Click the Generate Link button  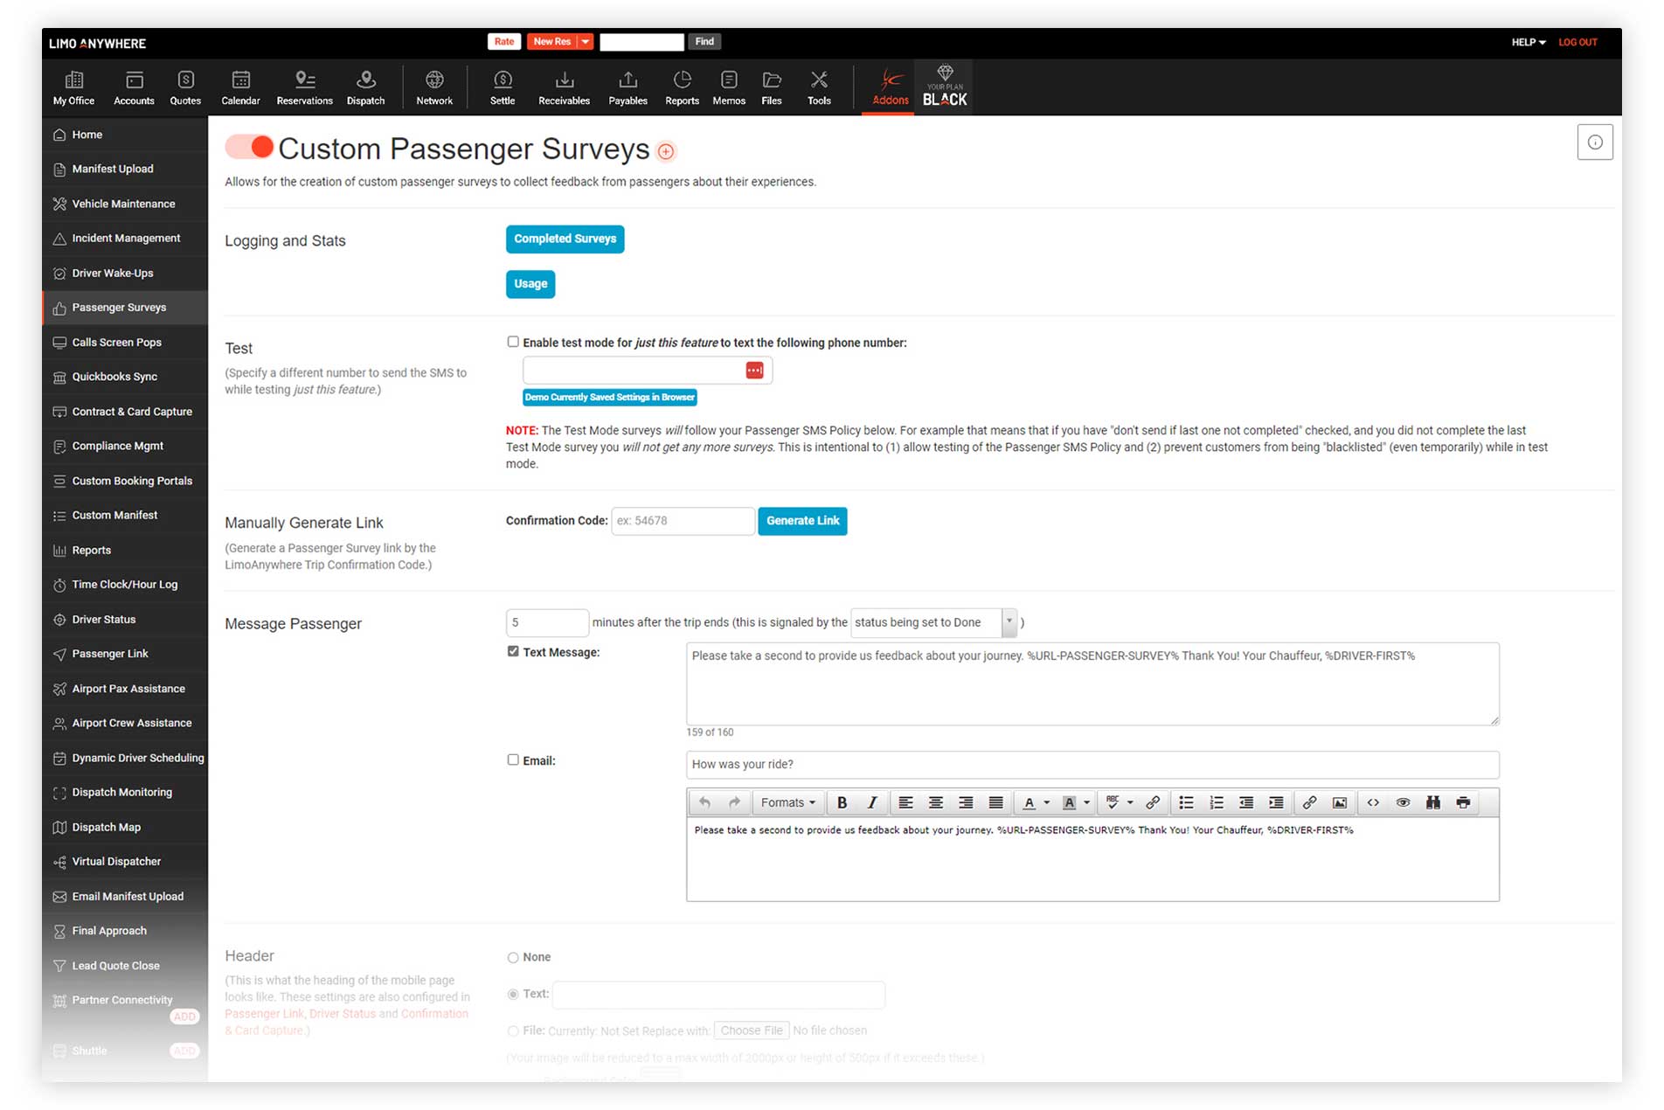[801, 521]
